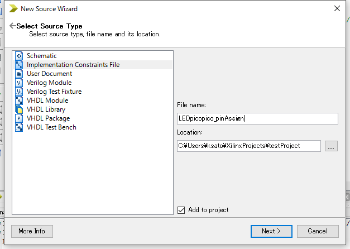
Task: Choose the VHDL Library icon
Action: pos(19,109)
